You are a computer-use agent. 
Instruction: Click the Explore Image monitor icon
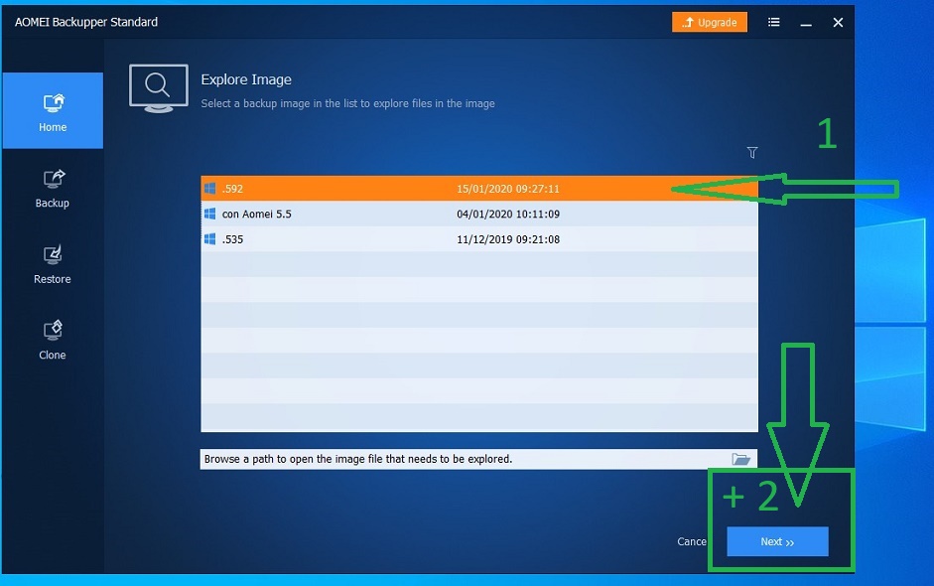[159, 88]
